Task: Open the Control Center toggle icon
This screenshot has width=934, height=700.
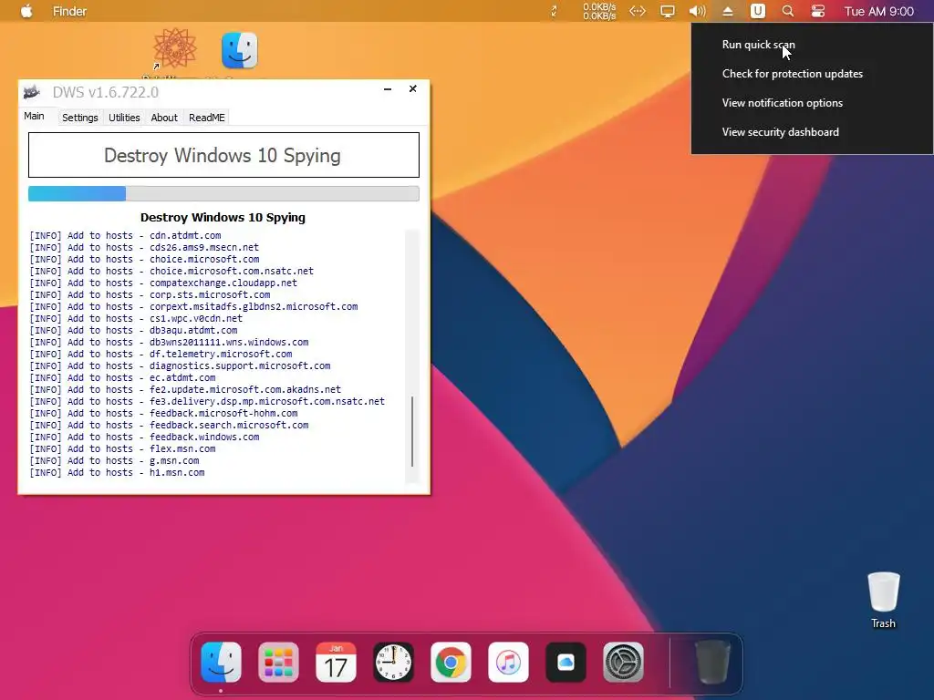Action: [x=818, y=11]
